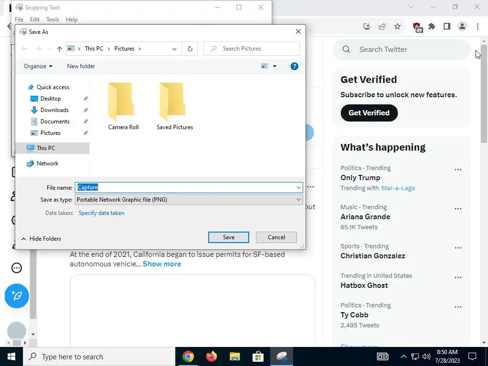Open Microsoft Store from the taskbar

click(258, 356)
